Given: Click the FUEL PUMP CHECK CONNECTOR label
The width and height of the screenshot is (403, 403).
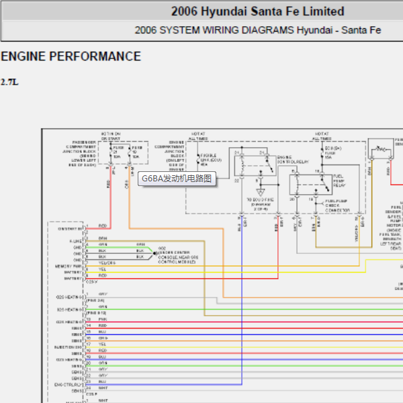Looking at the screenshot, I should click(x=337, y=206).
